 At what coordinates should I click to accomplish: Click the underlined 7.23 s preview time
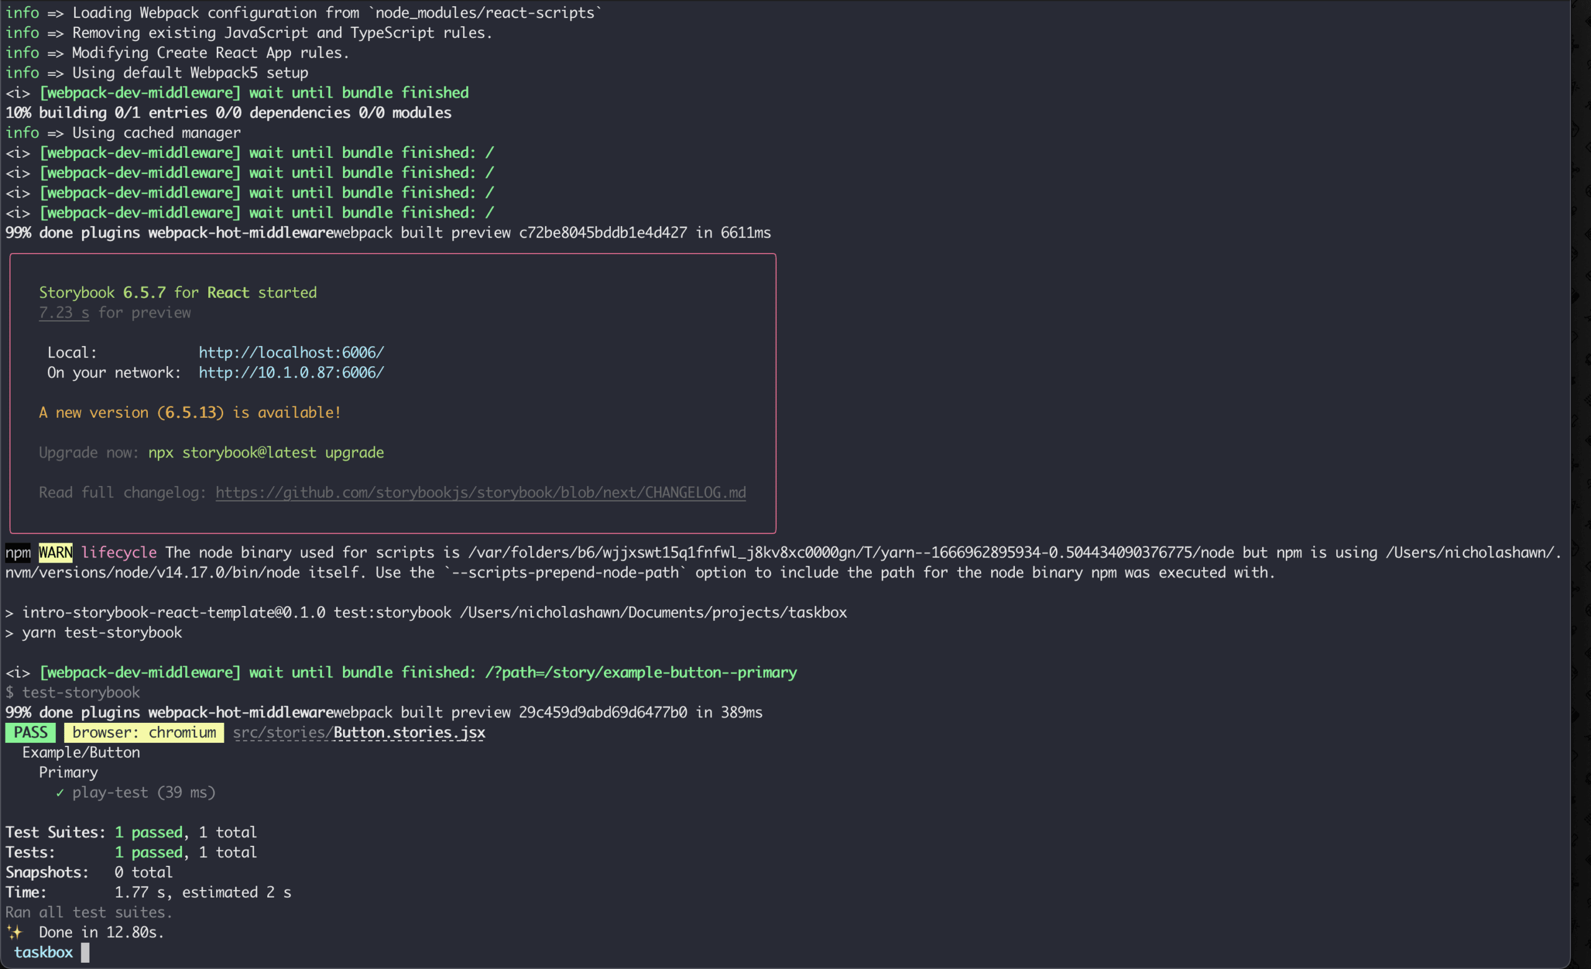[63, 313]
